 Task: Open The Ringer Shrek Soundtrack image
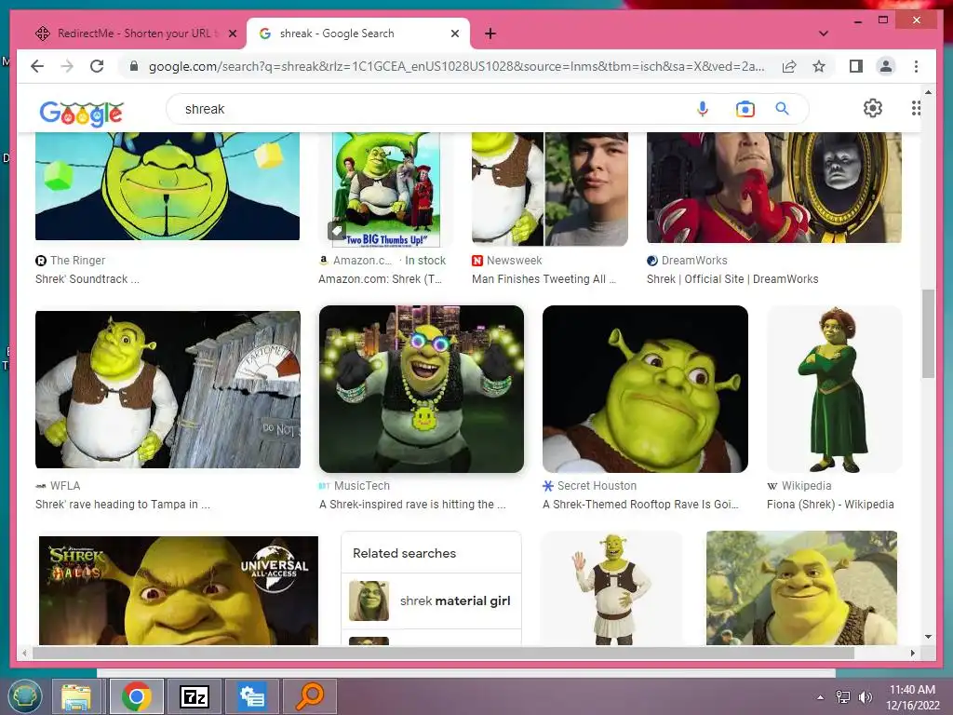coord(168,186)
